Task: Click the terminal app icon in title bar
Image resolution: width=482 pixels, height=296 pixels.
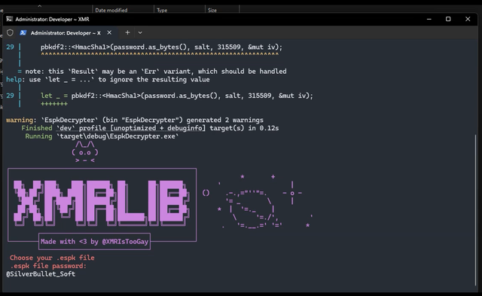Action: click(x=9, y=19)
